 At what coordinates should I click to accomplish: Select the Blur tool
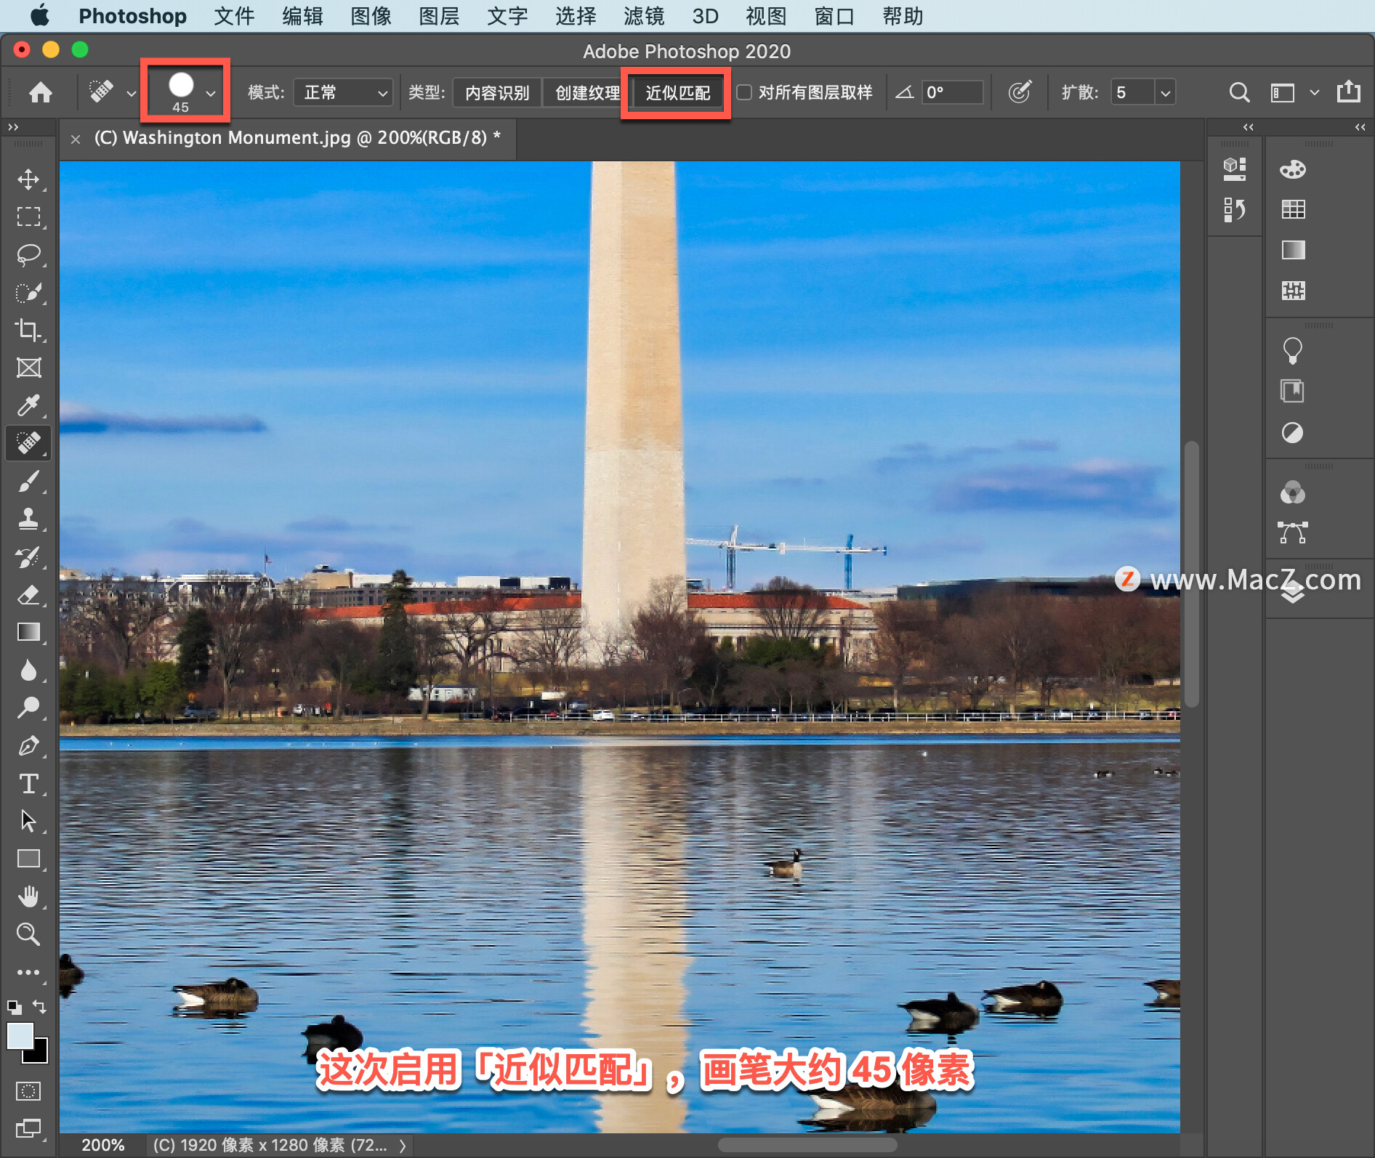(x=28, y=670)
